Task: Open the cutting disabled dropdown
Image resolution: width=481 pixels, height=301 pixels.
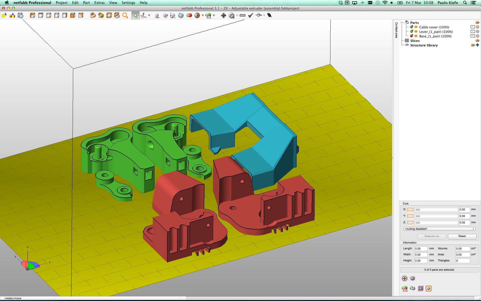Action: pyautogui.click(x=439, y=229)
